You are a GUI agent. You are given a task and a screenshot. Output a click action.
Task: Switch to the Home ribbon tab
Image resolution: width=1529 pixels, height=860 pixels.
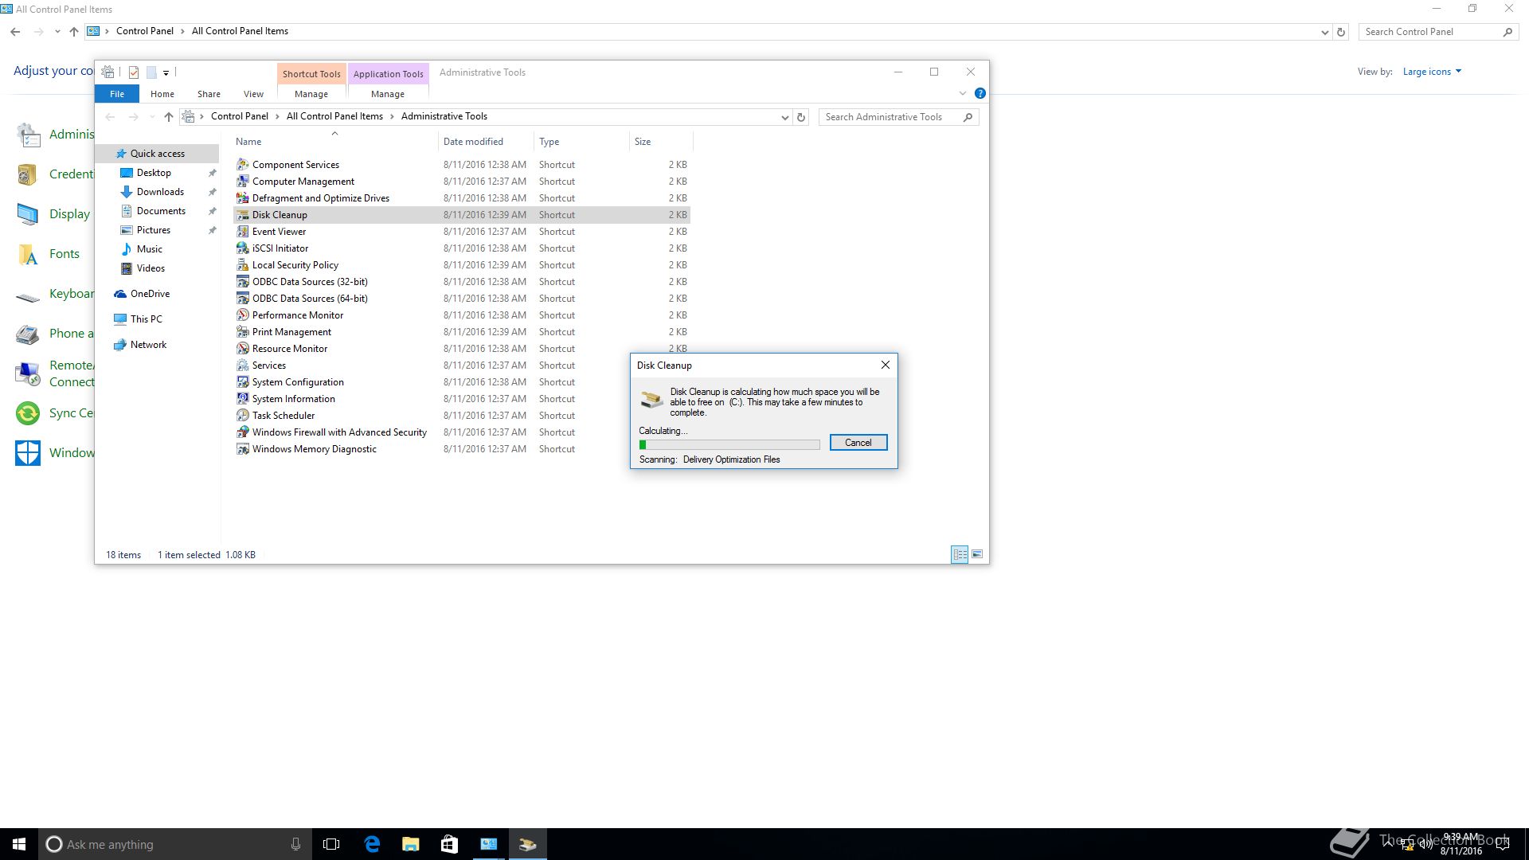pyautogui.click(x=162, y=94)
